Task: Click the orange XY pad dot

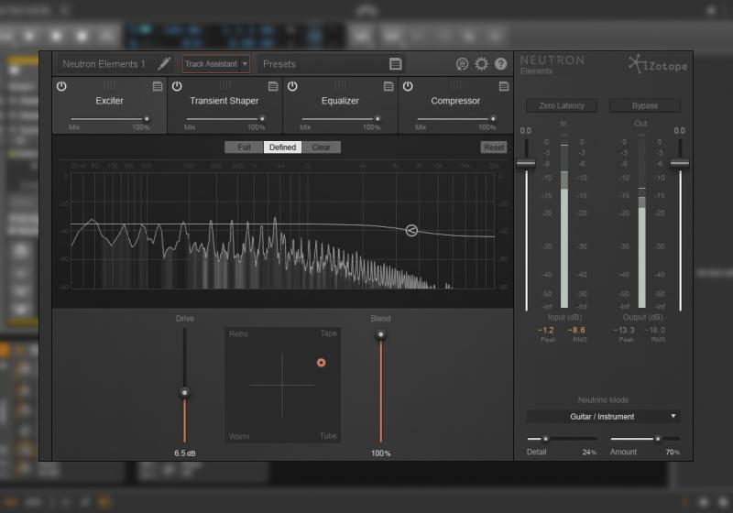Action: pos(322,363)
